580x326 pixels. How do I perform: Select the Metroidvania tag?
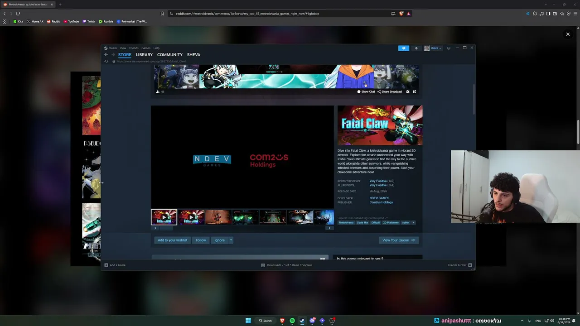pos(346,223)
